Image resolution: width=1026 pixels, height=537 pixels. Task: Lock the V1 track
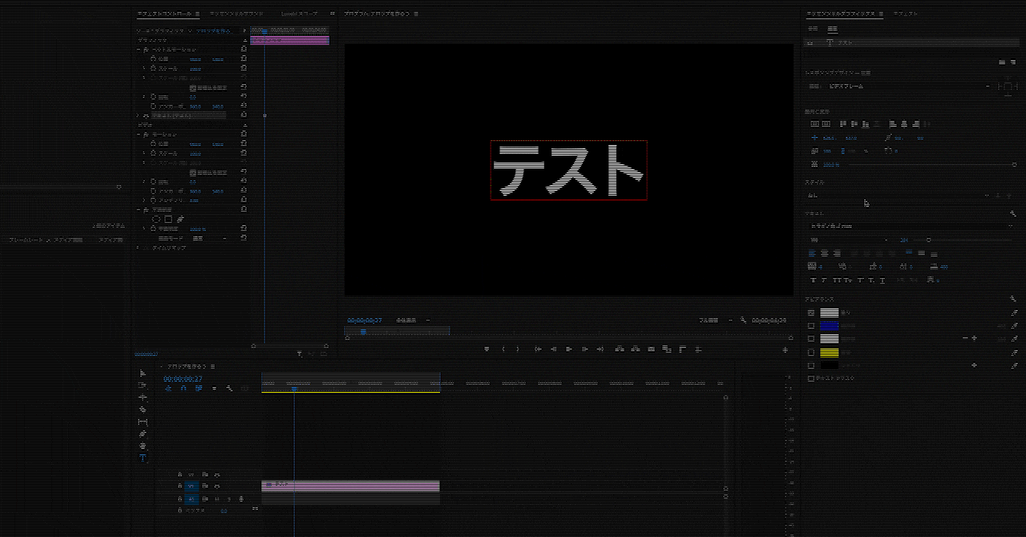(180, 486)
